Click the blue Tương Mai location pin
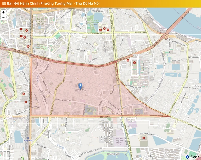Viewport: 201px width, 160px height. pyautogui.click(x=80, y=86)
